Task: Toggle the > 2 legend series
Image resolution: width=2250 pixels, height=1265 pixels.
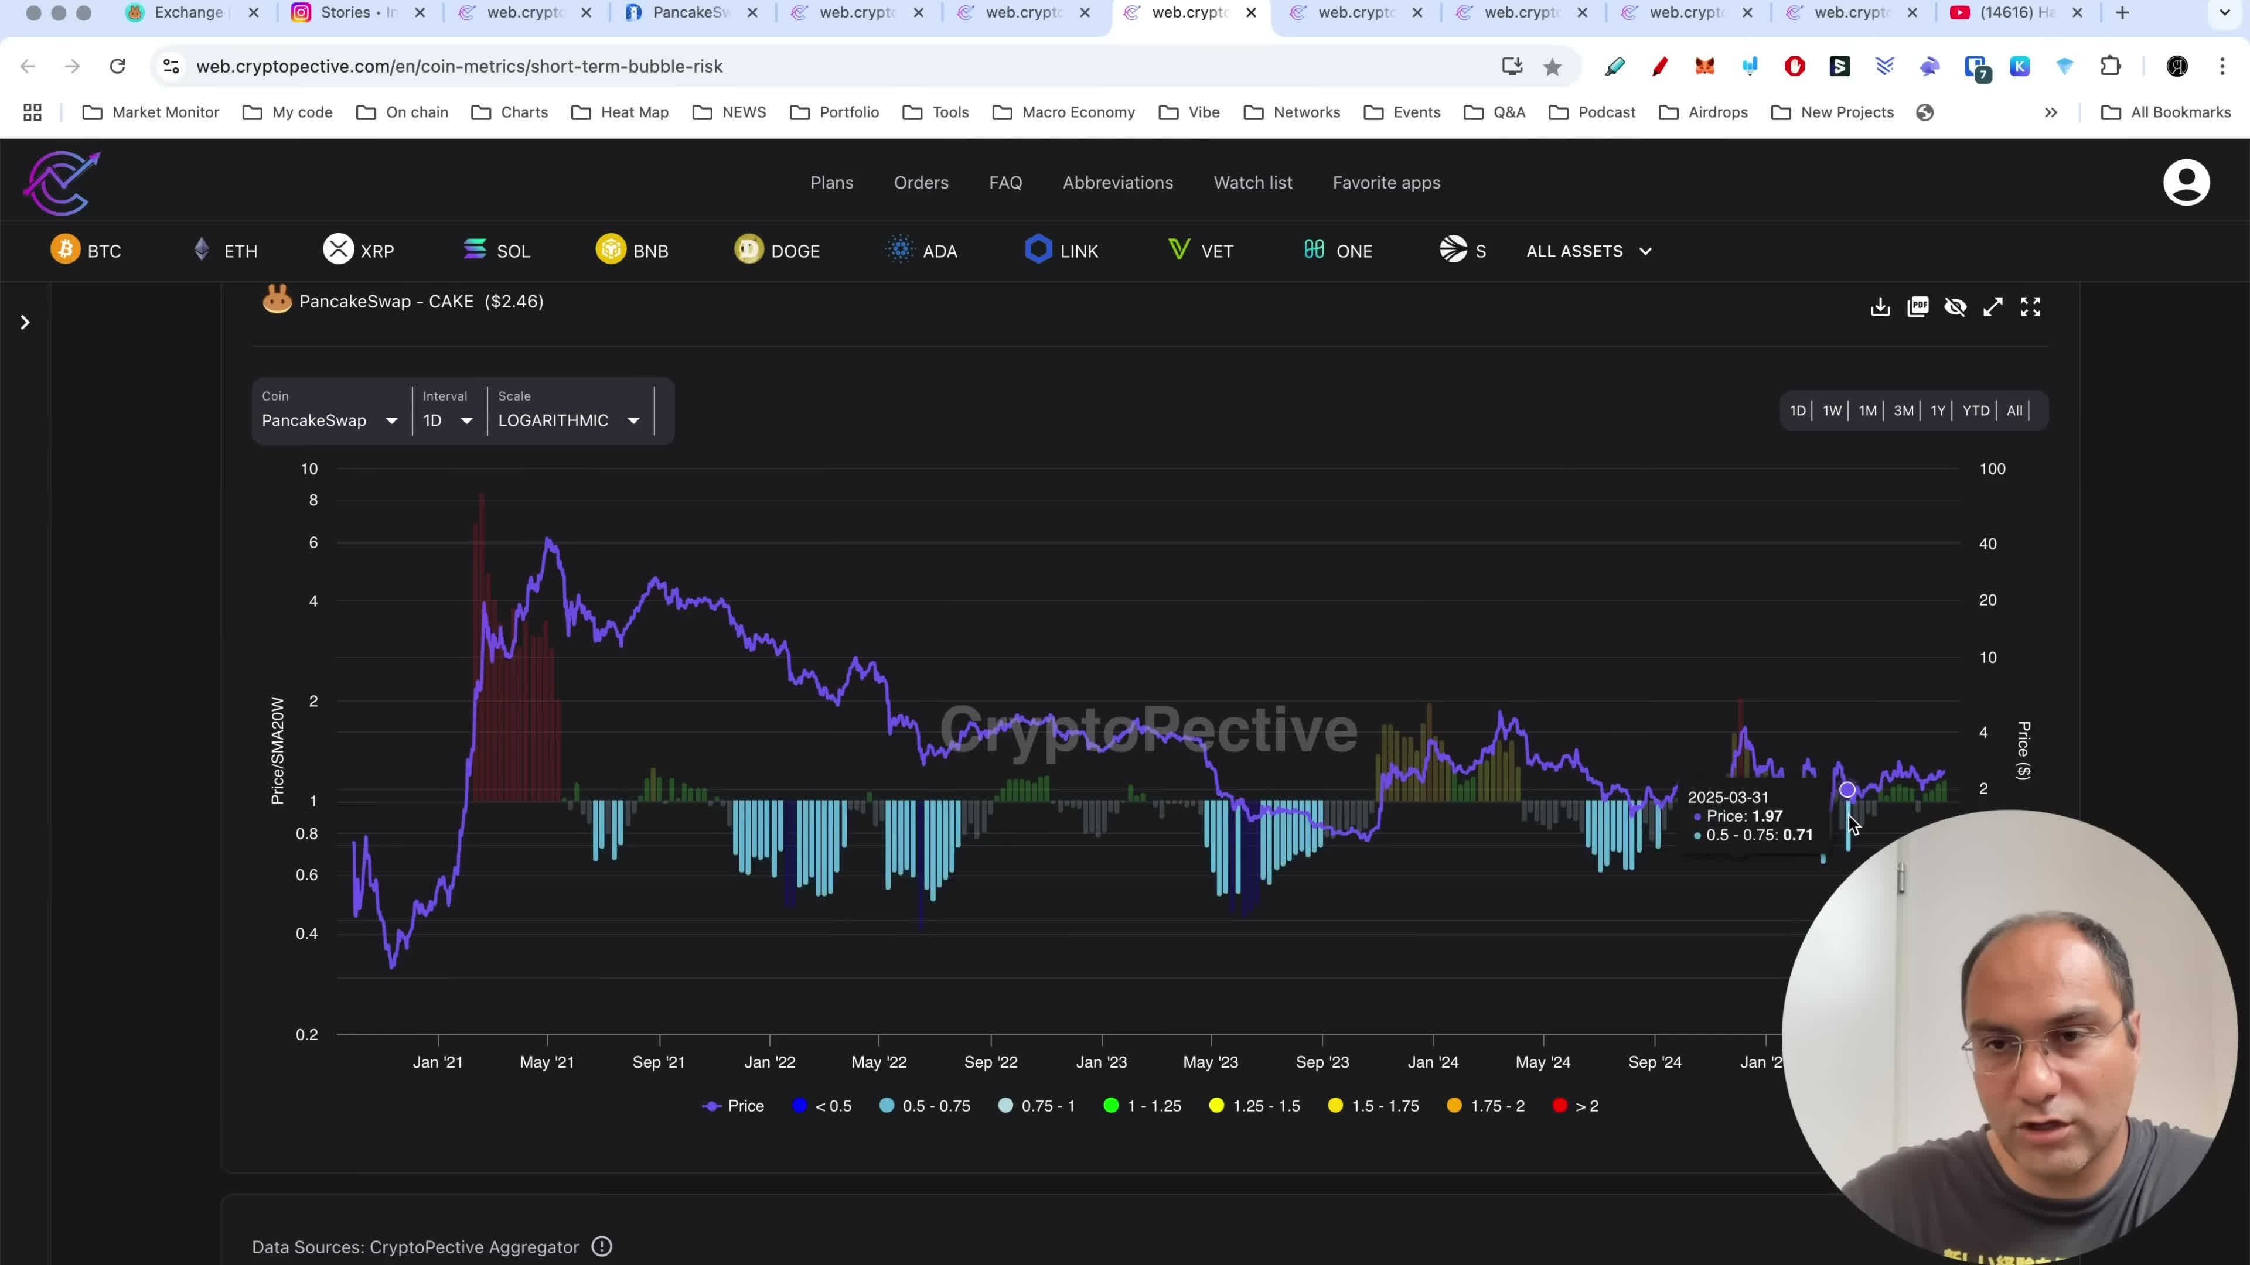Action: coord(1576,1106)
